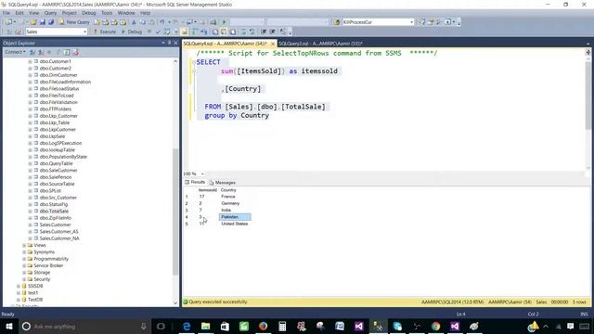Expand the dbo.TotalSale table node
This screenshot has width=594, height=334.
click(30, 212)
